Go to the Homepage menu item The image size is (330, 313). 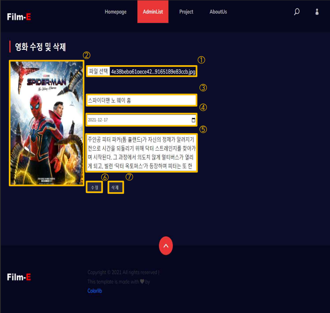point(115,12)
